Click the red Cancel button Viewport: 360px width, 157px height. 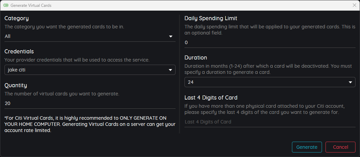[340, 147]
